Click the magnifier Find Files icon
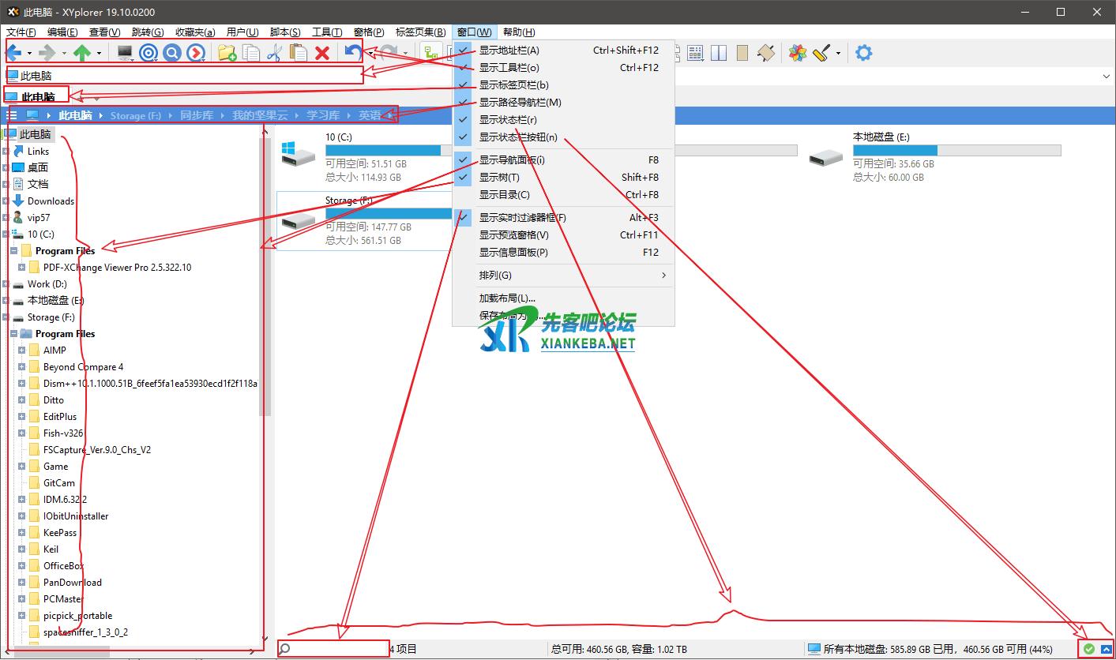Viewport: 1116px width, 660px height. [x=171, y=53]
